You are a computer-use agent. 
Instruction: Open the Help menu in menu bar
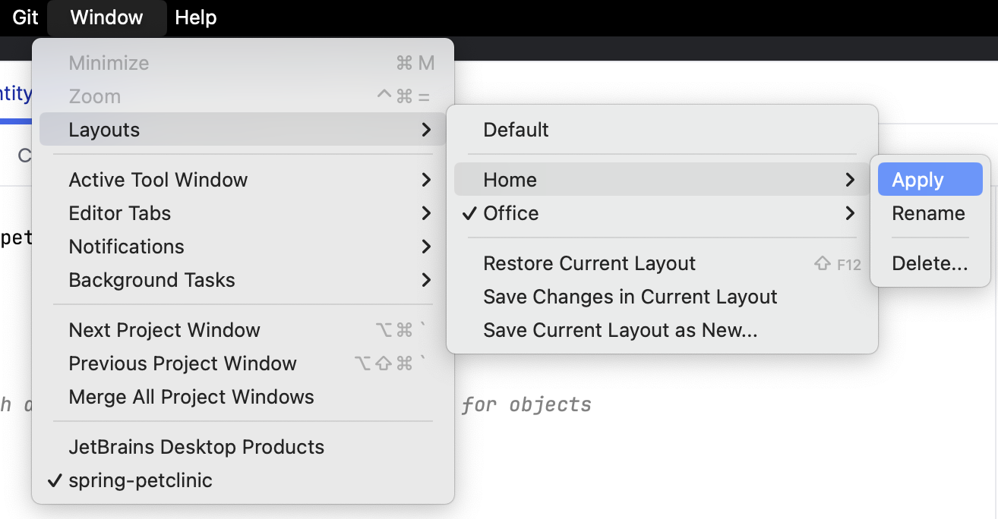pos(195,17)
